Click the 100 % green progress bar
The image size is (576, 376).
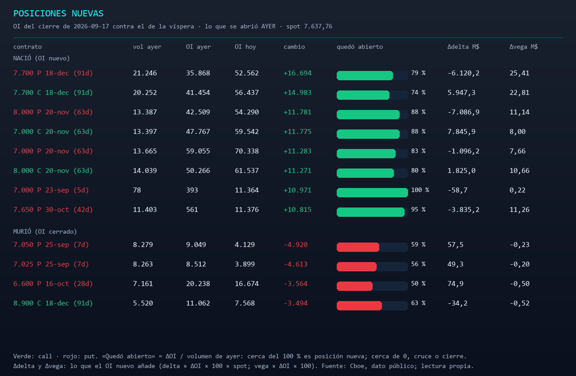[x=372, y=193]
